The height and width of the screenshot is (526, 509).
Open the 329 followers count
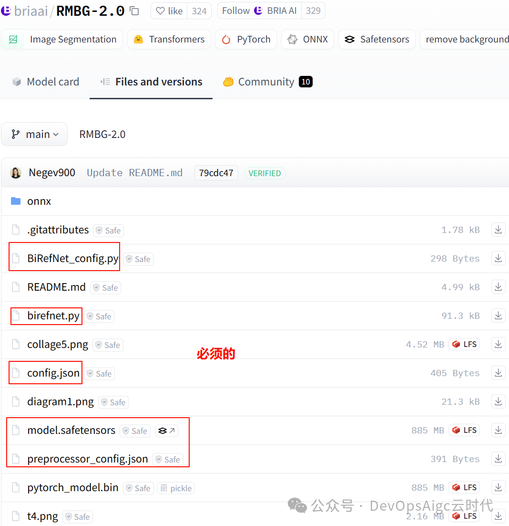313,11
